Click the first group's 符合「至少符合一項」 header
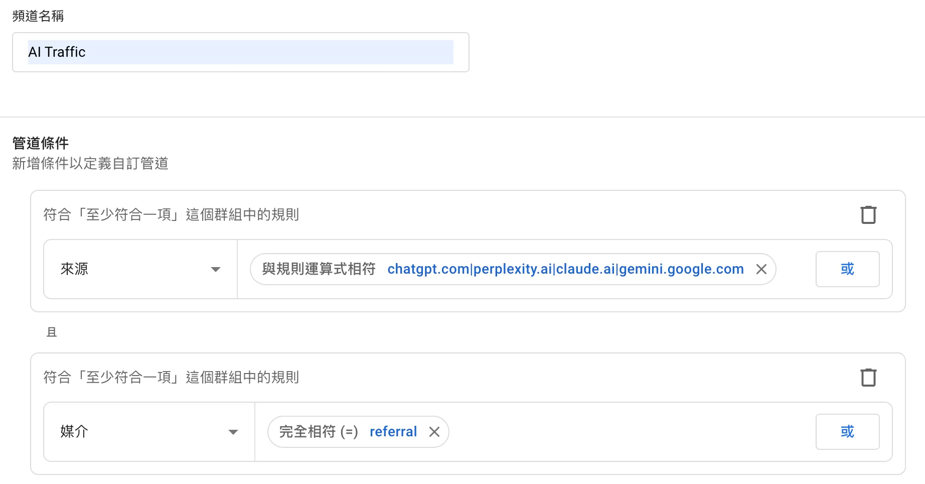925x484 pixels. click(171, 215)
